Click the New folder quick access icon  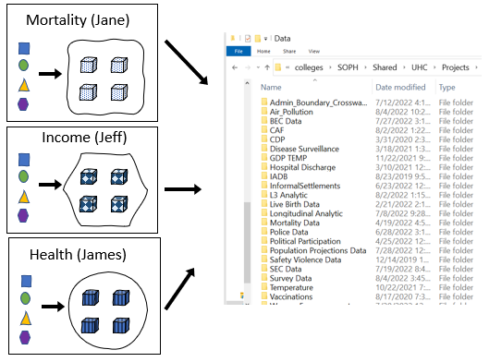pos(258,39)
